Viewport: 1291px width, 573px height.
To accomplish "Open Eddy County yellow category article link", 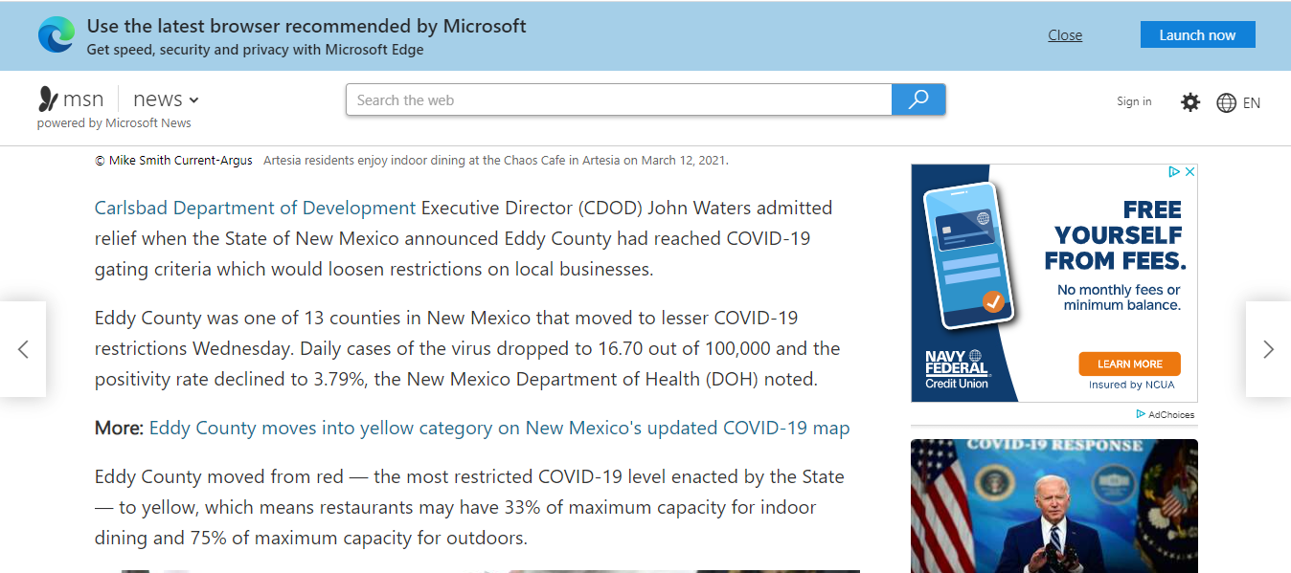I will tap(499, 428).
